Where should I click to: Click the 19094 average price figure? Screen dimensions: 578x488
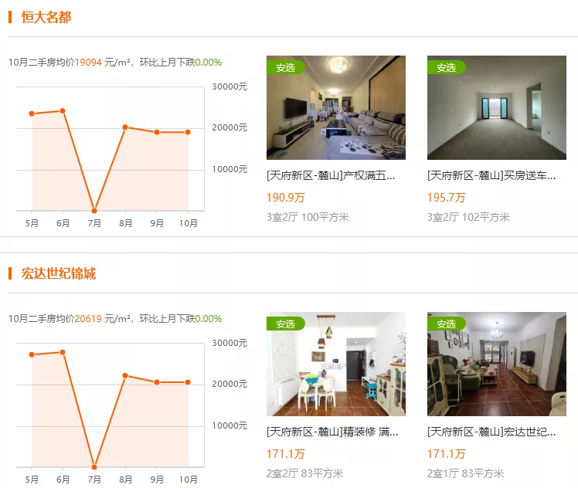pyautogui.click(x=88, y=63)
